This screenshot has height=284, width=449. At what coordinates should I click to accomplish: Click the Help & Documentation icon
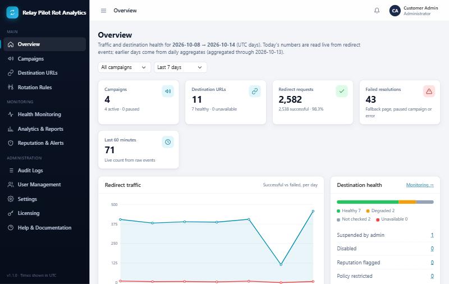click(11, 228)
